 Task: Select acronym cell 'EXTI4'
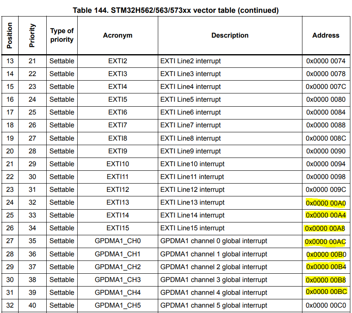pos(118,86)
